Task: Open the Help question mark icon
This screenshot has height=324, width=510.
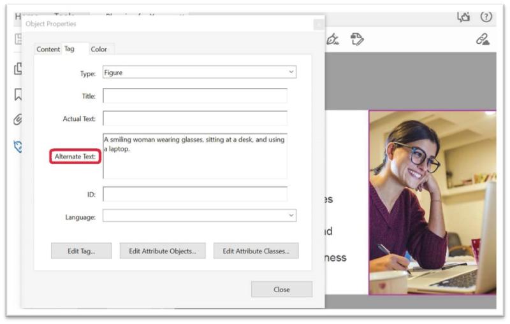Action: (x=486, y=17)
